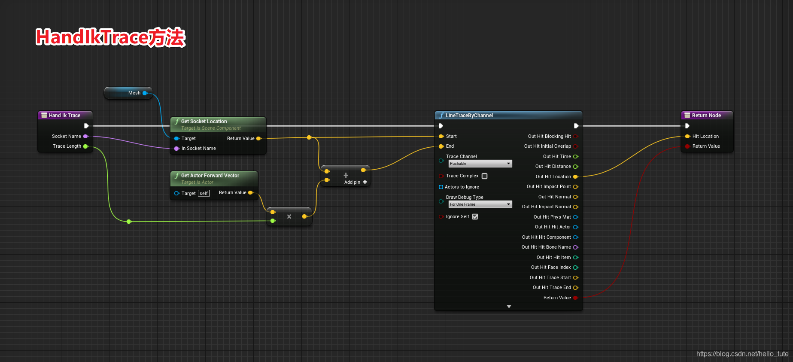Image resolution: width=793 pixels, height=362 pixels.
Task: Click the self target field
Action: 204,193
